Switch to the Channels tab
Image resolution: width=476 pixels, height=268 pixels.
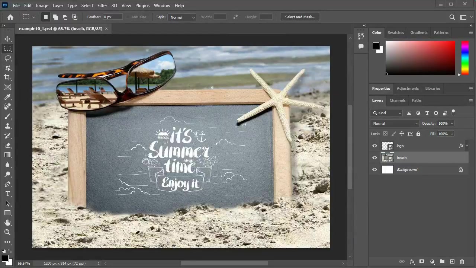click(397, 100)
